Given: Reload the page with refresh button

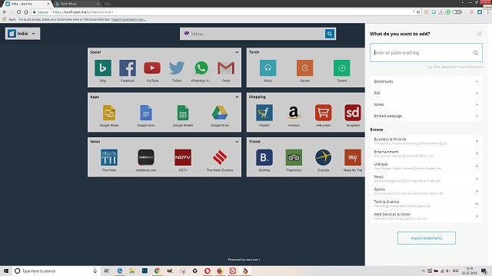Looking at the screenshot, I should (x=18, y=12).
